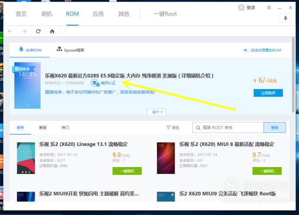Click the 精灵认证 badge icon

(x=95, y=83)
